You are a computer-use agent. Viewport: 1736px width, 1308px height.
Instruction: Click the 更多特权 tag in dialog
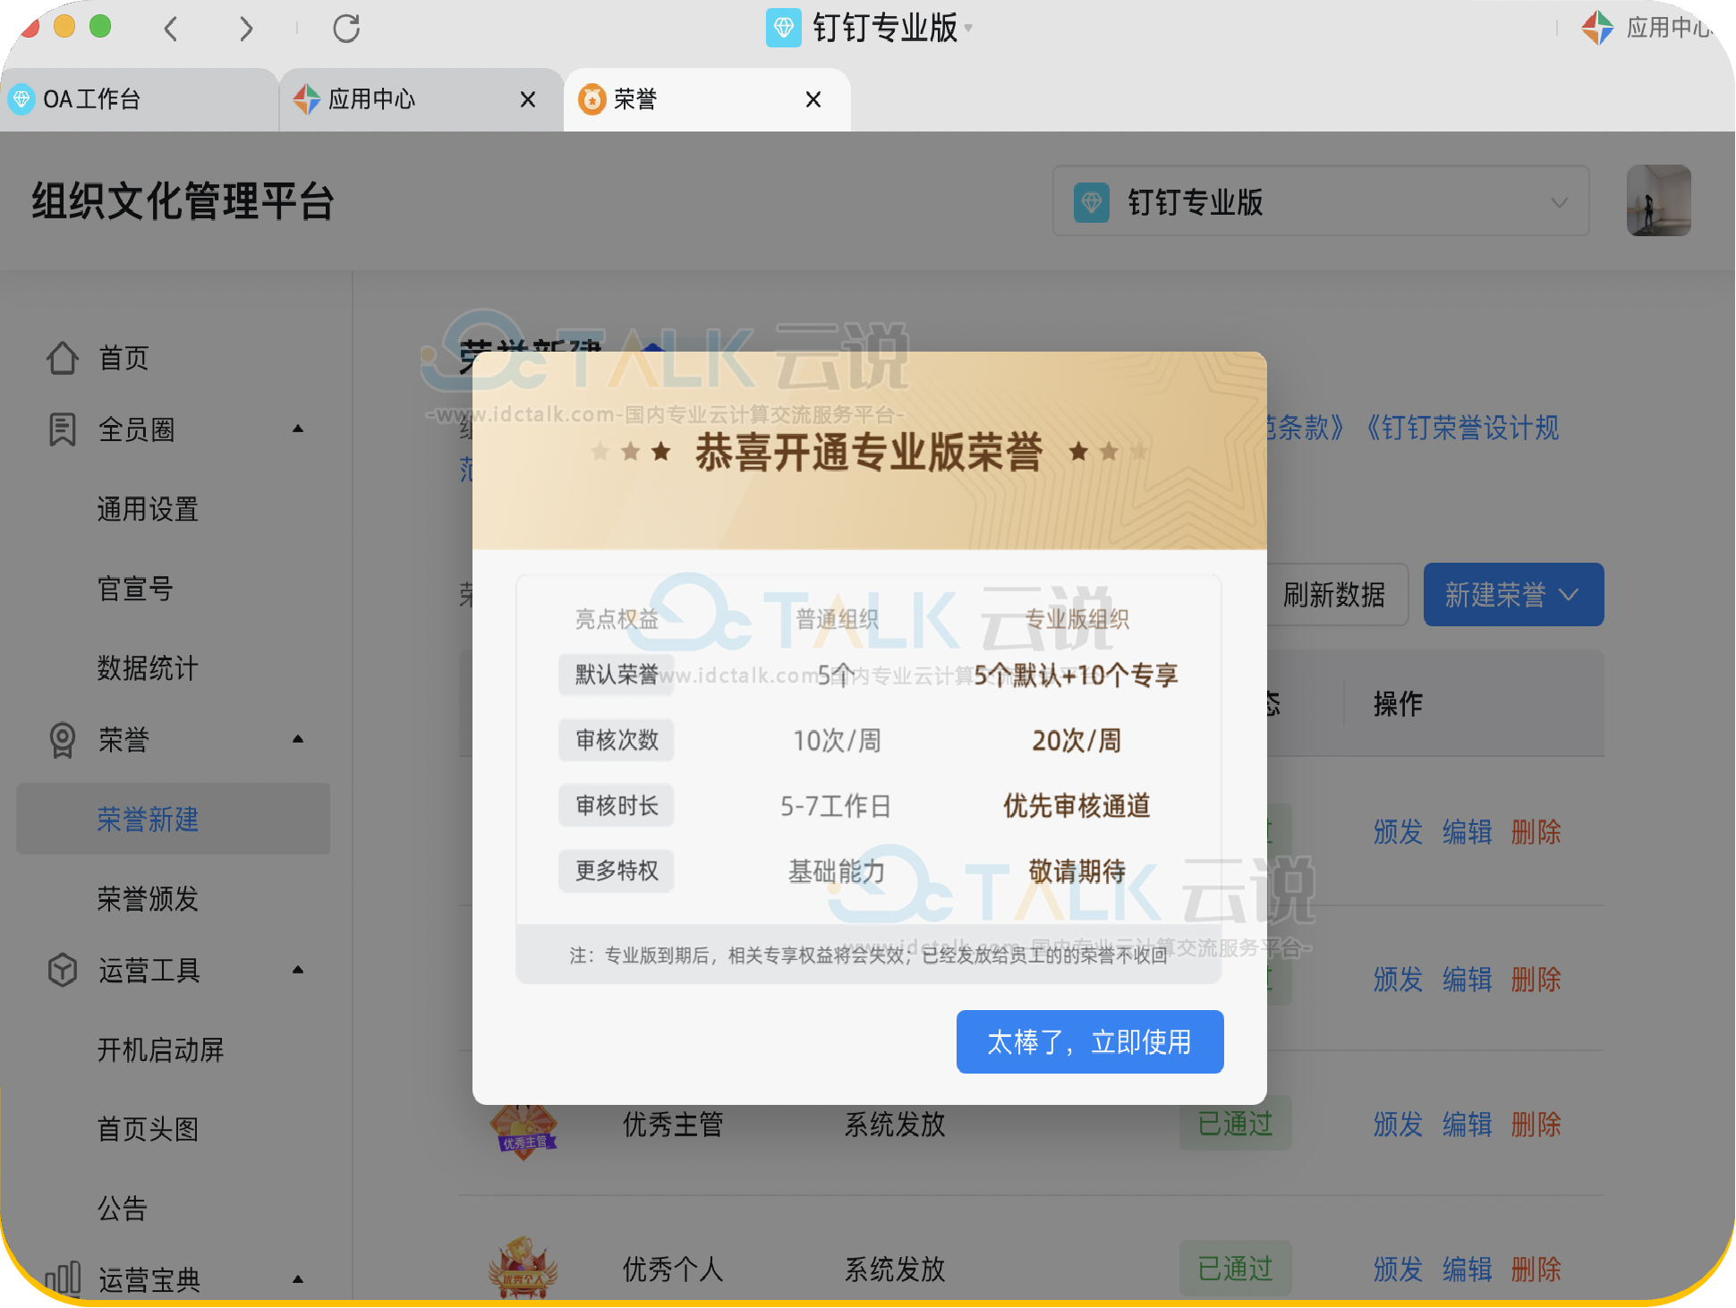[617, 871]
